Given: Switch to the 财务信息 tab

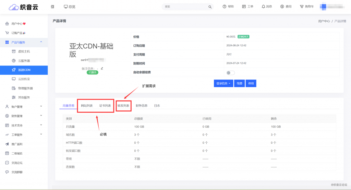Looking at the screenshot, I should point(142,106).
